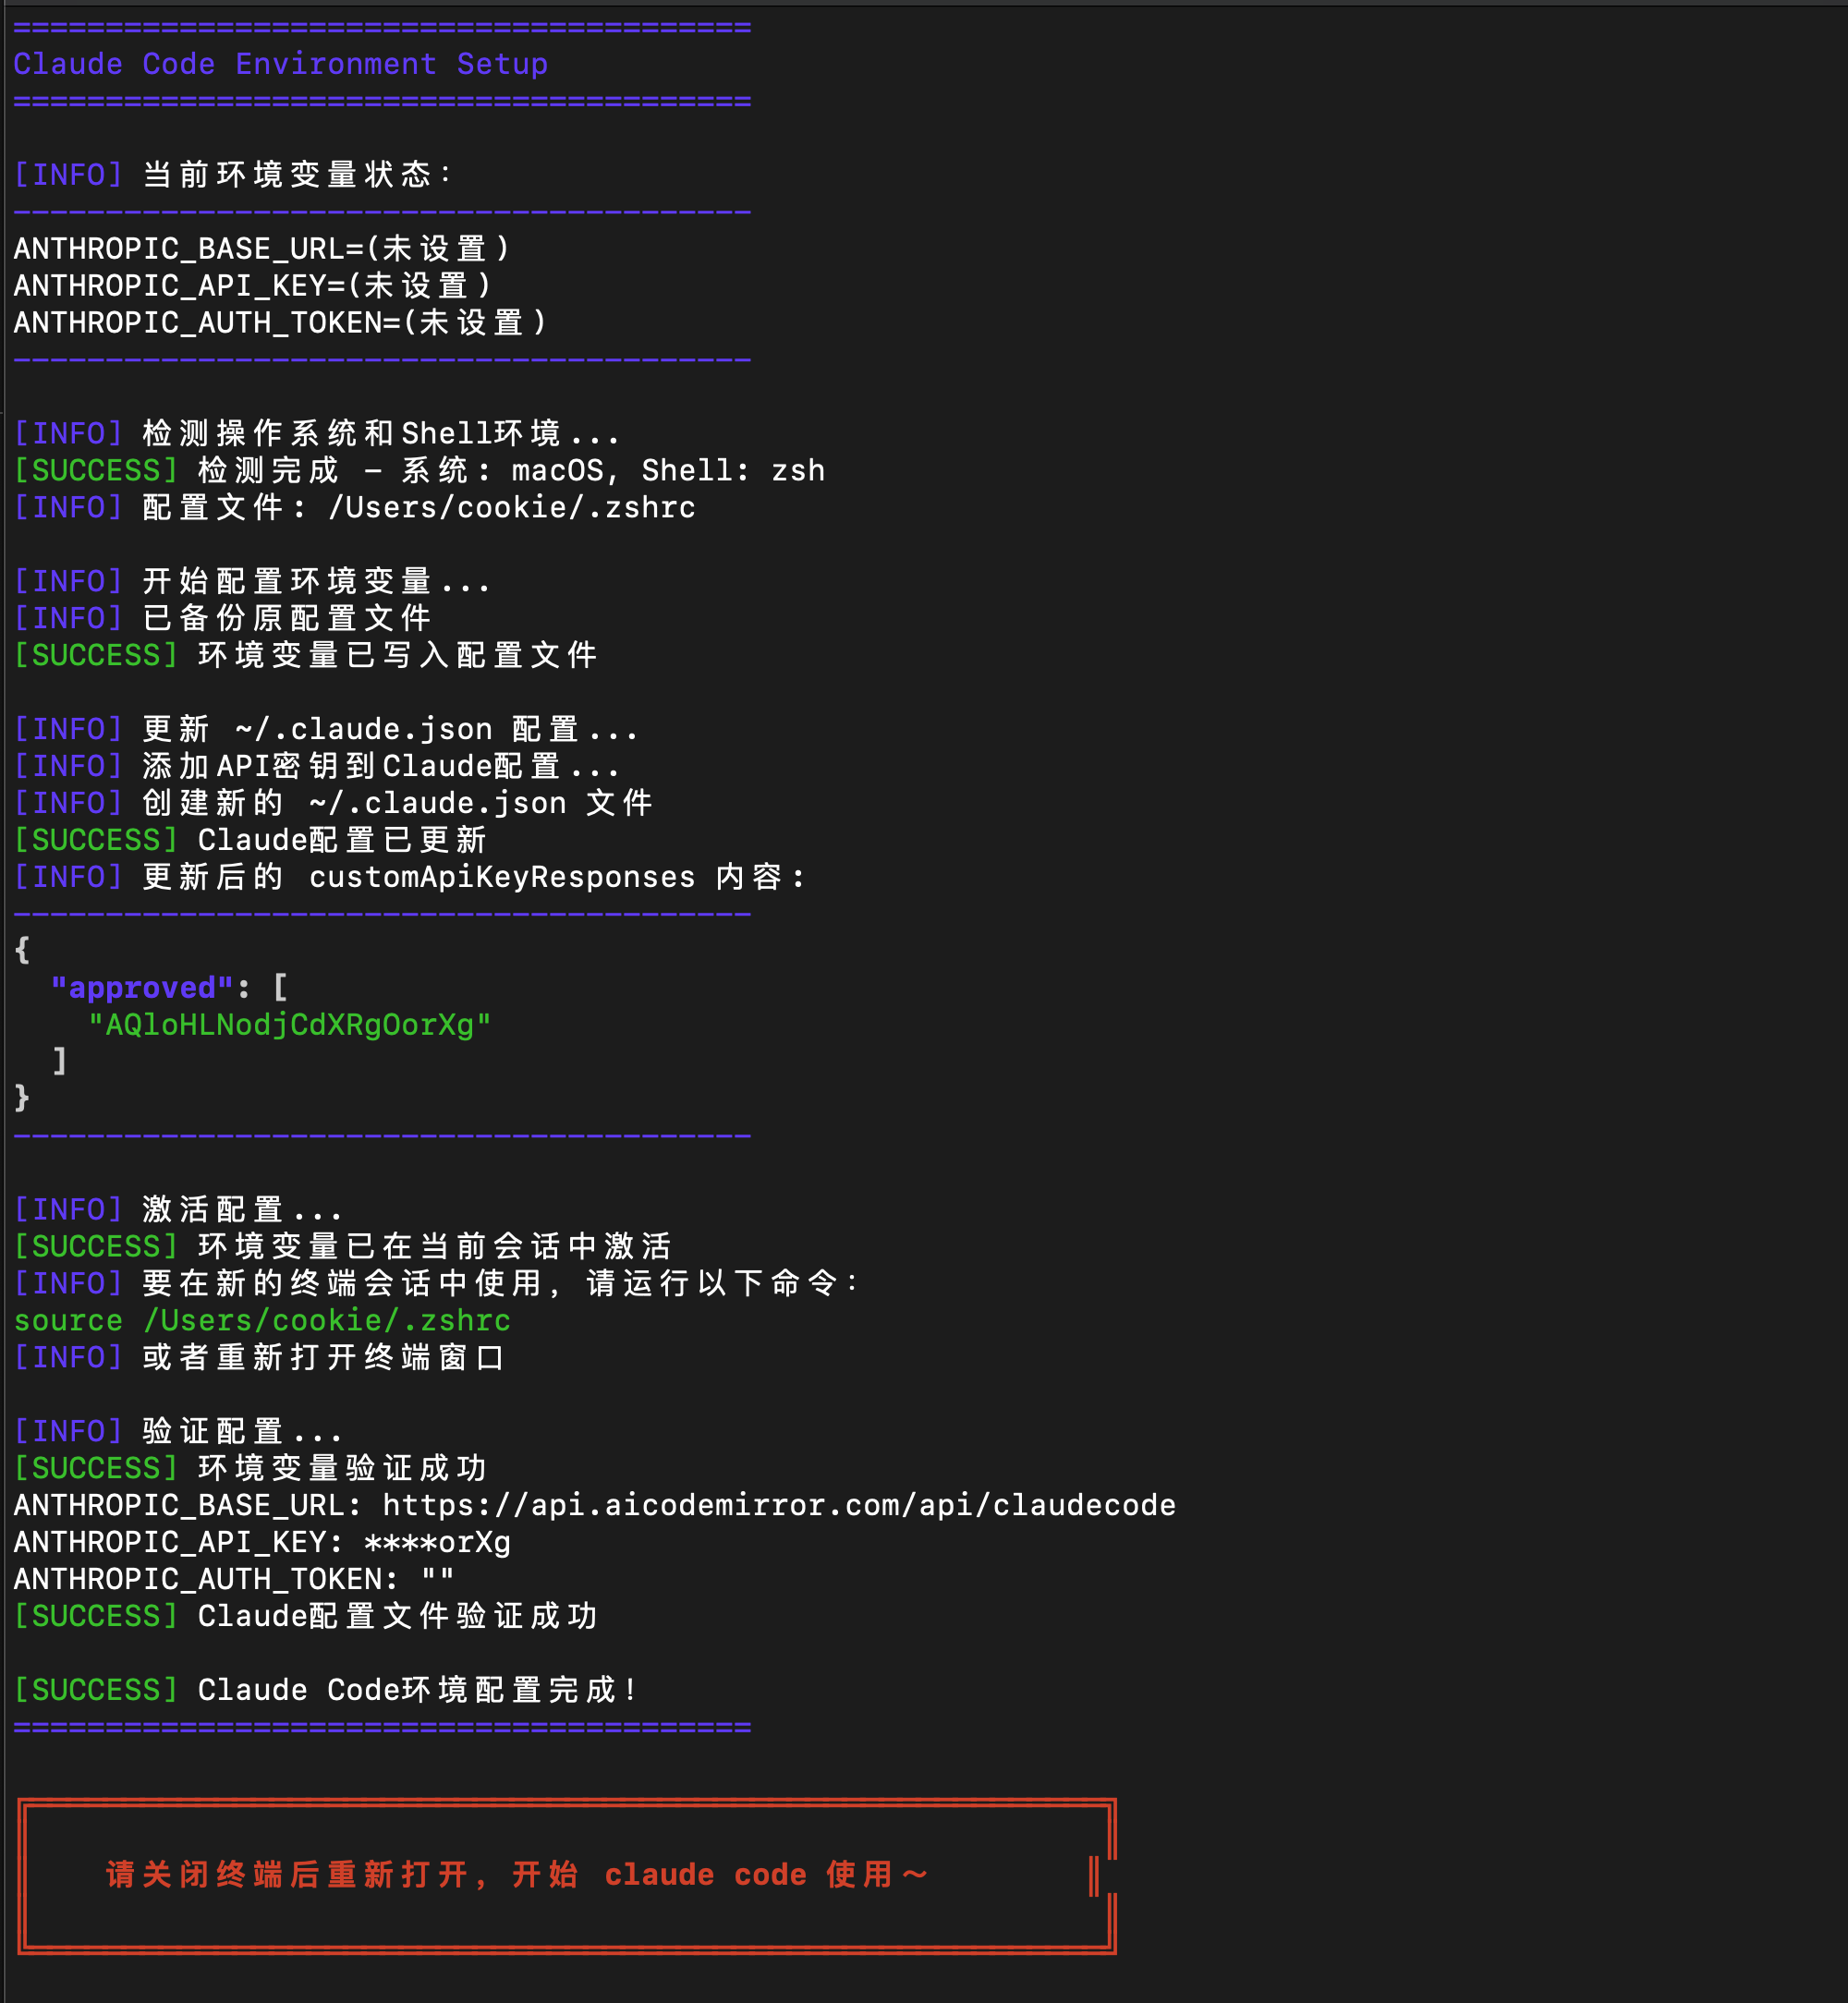The image size is (1848, 2003).
Task: Click the 'ANTHROPIC_API_KEY: ****orXg' line
Action: tap(262, 1542)
